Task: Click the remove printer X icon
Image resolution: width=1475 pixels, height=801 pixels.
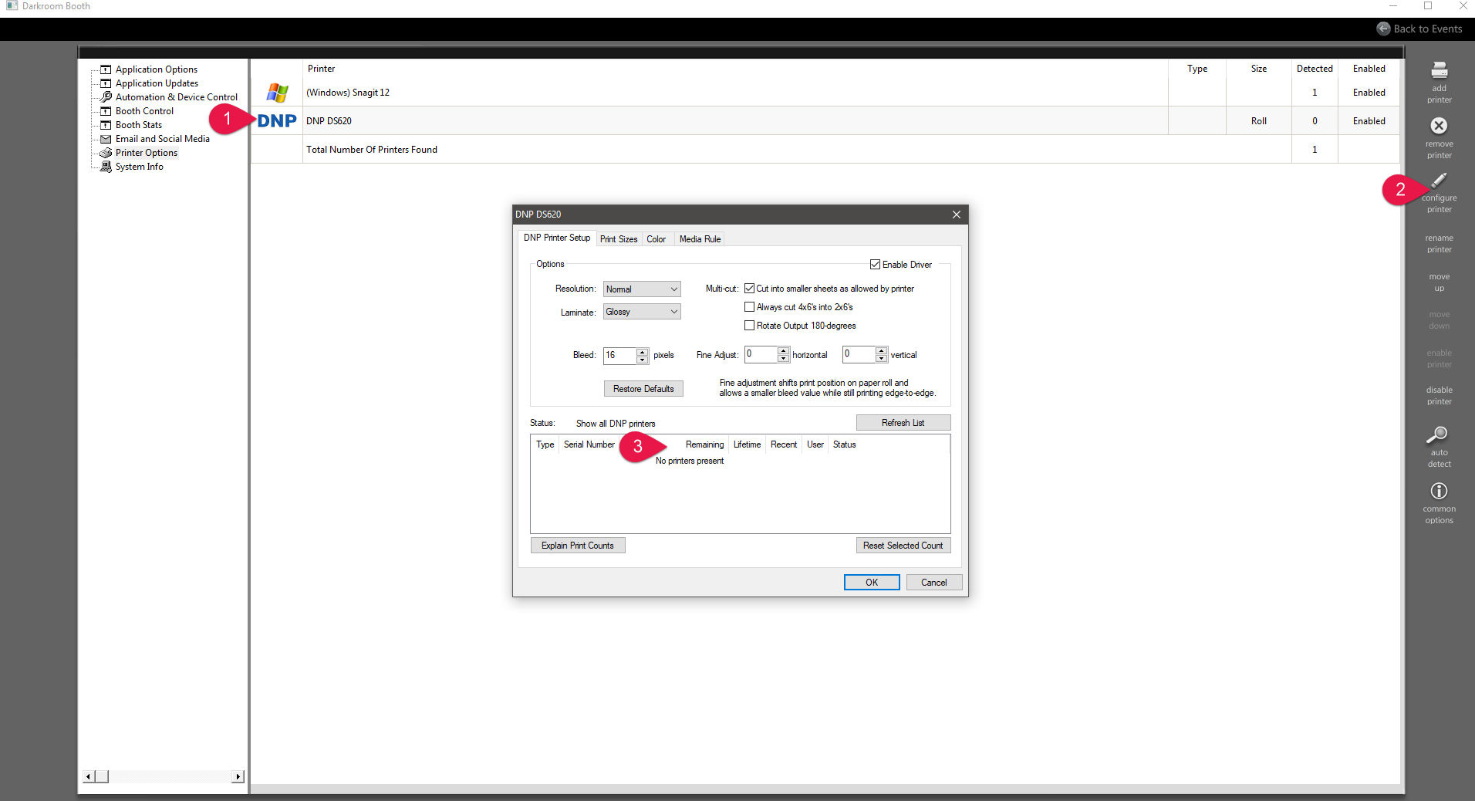Action: coord(1439,126)
